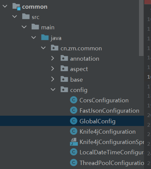The width and height of the screenshot is (151, 169).
Task: Click the project tree vertical scrollbar
Action: (x=141, y=28)
